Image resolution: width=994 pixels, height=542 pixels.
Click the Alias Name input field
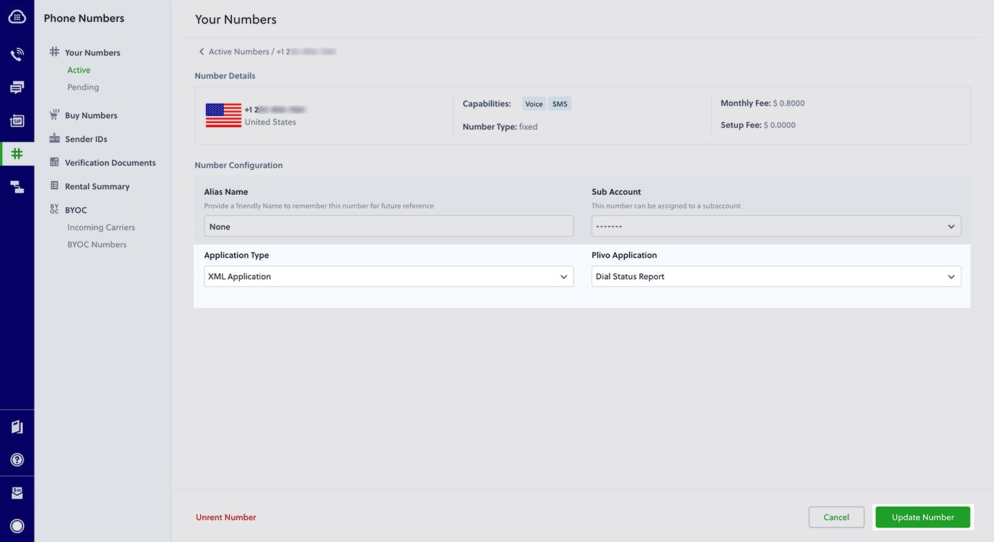(x=389, y=226)
